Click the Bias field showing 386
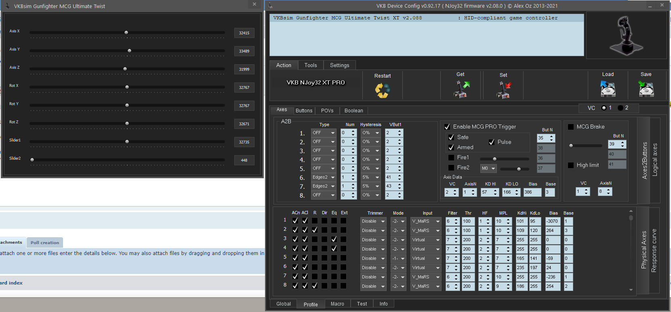This screenshot has width=671, height=312. (532, 192)
